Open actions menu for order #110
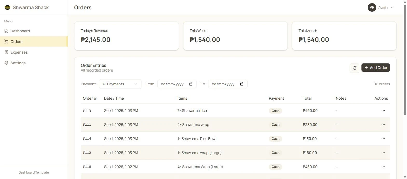The image size is (407, 179). (383, 167)
